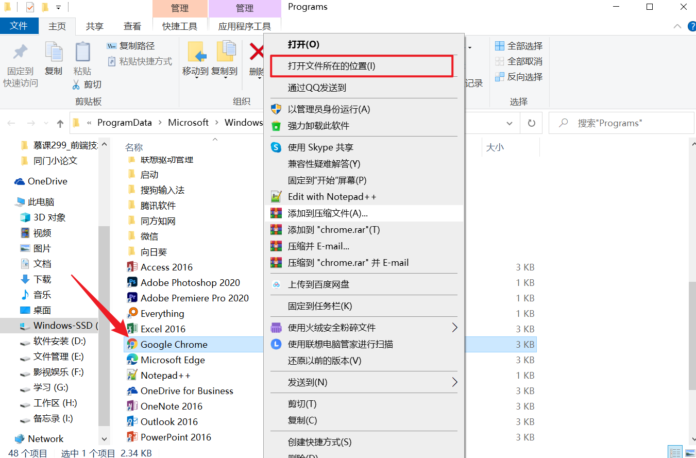Choose Add to archive (添加到压缩文件)
The height and width of the screenshot is (458, 696).
[x=364, y=213]
